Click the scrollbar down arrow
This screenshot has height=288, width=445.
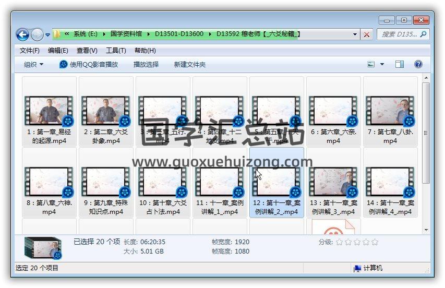[x=426, y=230]
